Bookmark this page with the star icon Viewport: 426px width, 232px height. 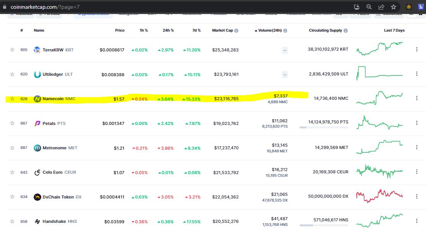click(x=394, y=7)
